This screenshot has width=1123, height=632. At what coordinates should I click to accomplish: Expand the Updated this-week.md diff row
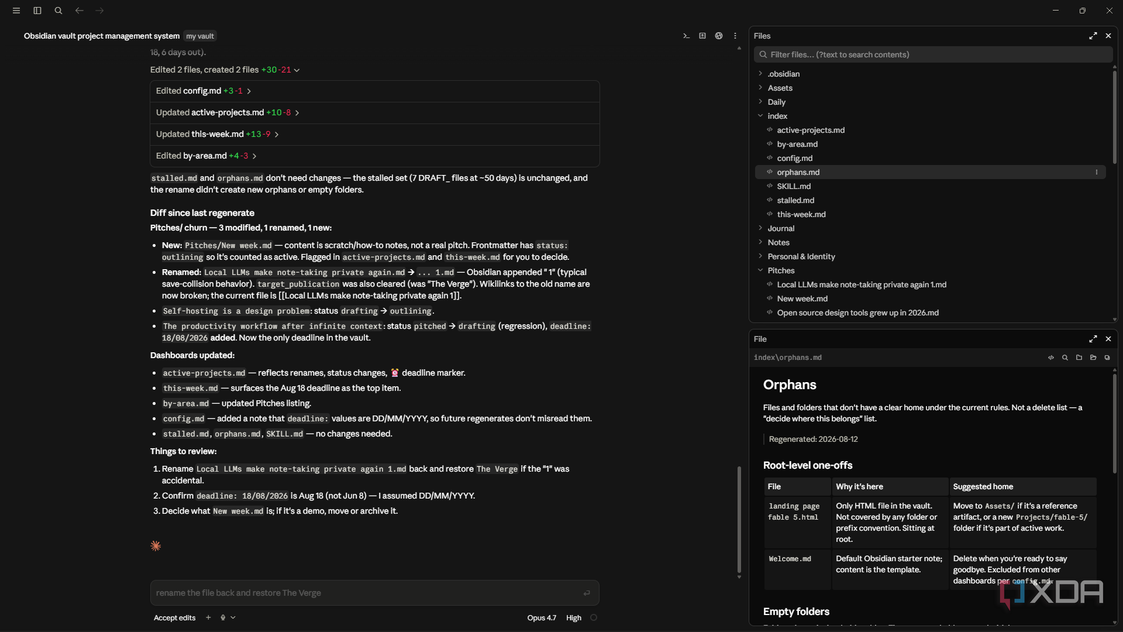point(374,134)
